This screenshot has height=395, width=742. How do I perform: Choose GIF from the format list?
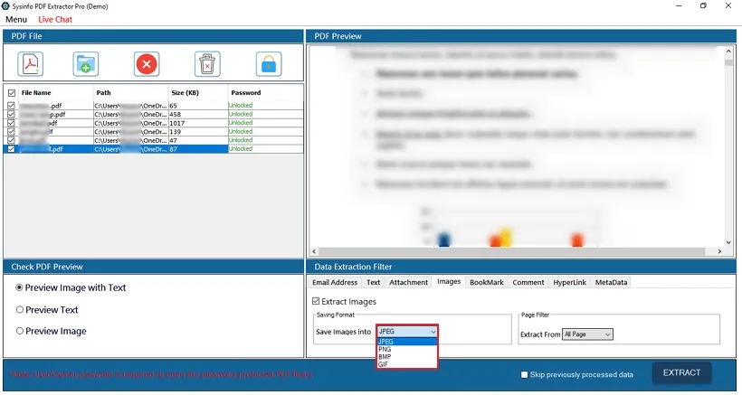coord(407,364)
